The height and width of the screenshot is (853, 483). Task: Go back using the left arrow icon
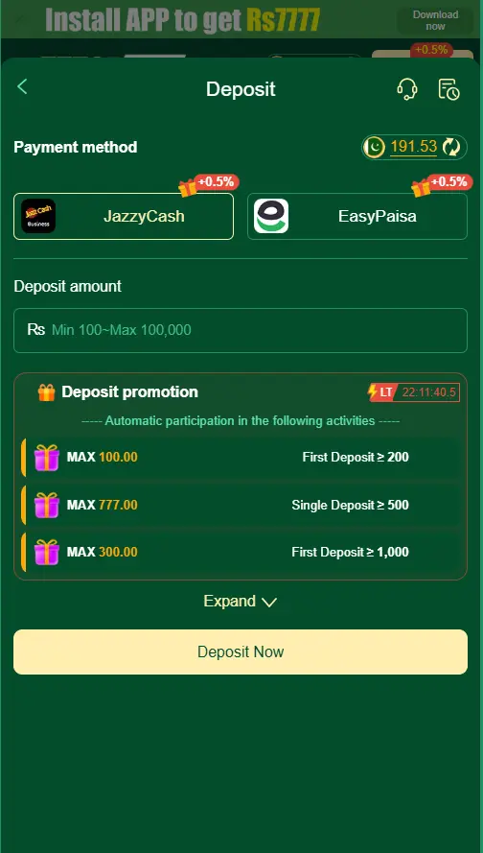tap(22, 86)
